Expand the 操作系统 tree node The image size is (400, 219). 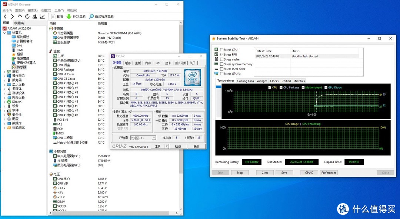pyautogui.click(x=4, y=76)
